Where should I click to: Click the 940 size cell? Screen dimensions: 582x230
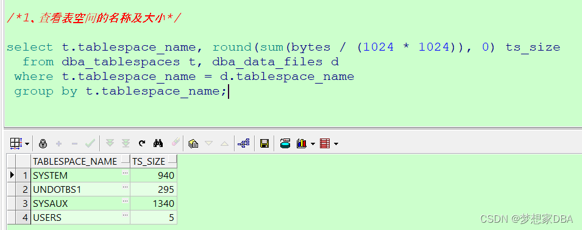[x=154, y=175]
